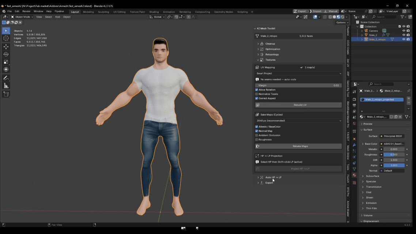Select the Select Box tool
The width and height of the screenshot is (416, 234).
coord(6,31)
